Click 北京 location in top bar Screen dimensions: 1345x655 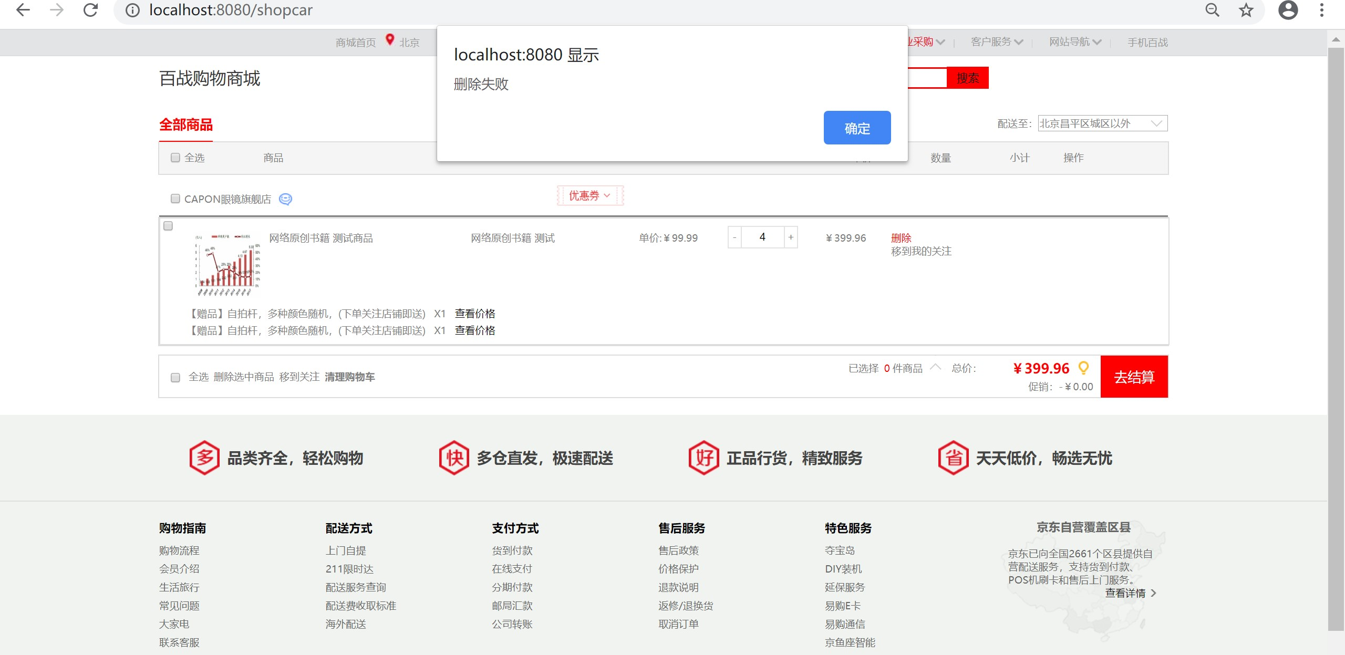pos(409,43)
